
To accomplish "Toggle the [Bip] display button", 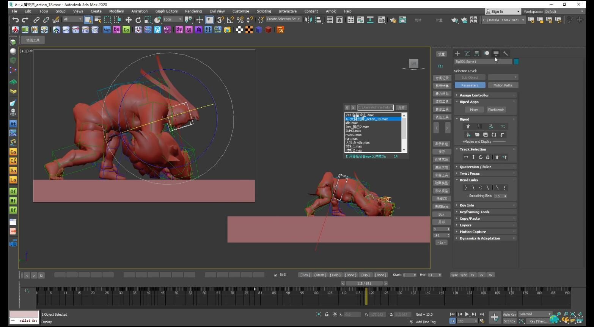I will pos(365,275).
